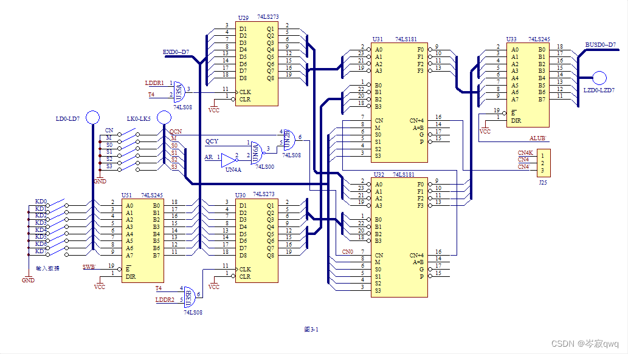Click the UN4A inverter triangle symbol
The image size is (628, 354).
click(229, 160)
